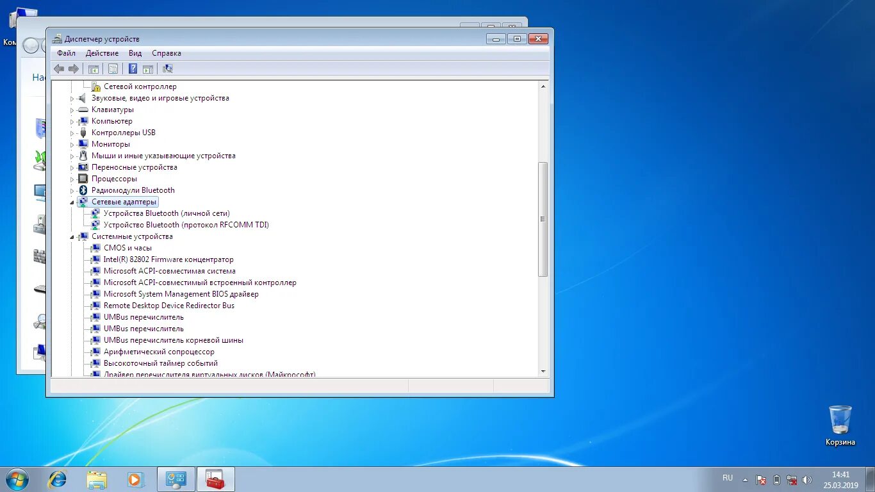Open Internet Explorer from the taskbar

(58, 479)
